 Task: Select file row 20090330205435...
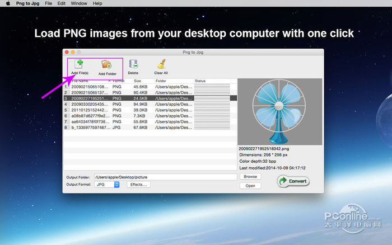(150, 104)
